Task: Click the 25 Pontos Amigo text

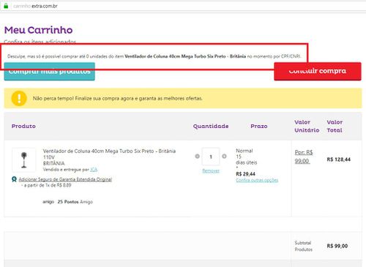Action: 75,202
